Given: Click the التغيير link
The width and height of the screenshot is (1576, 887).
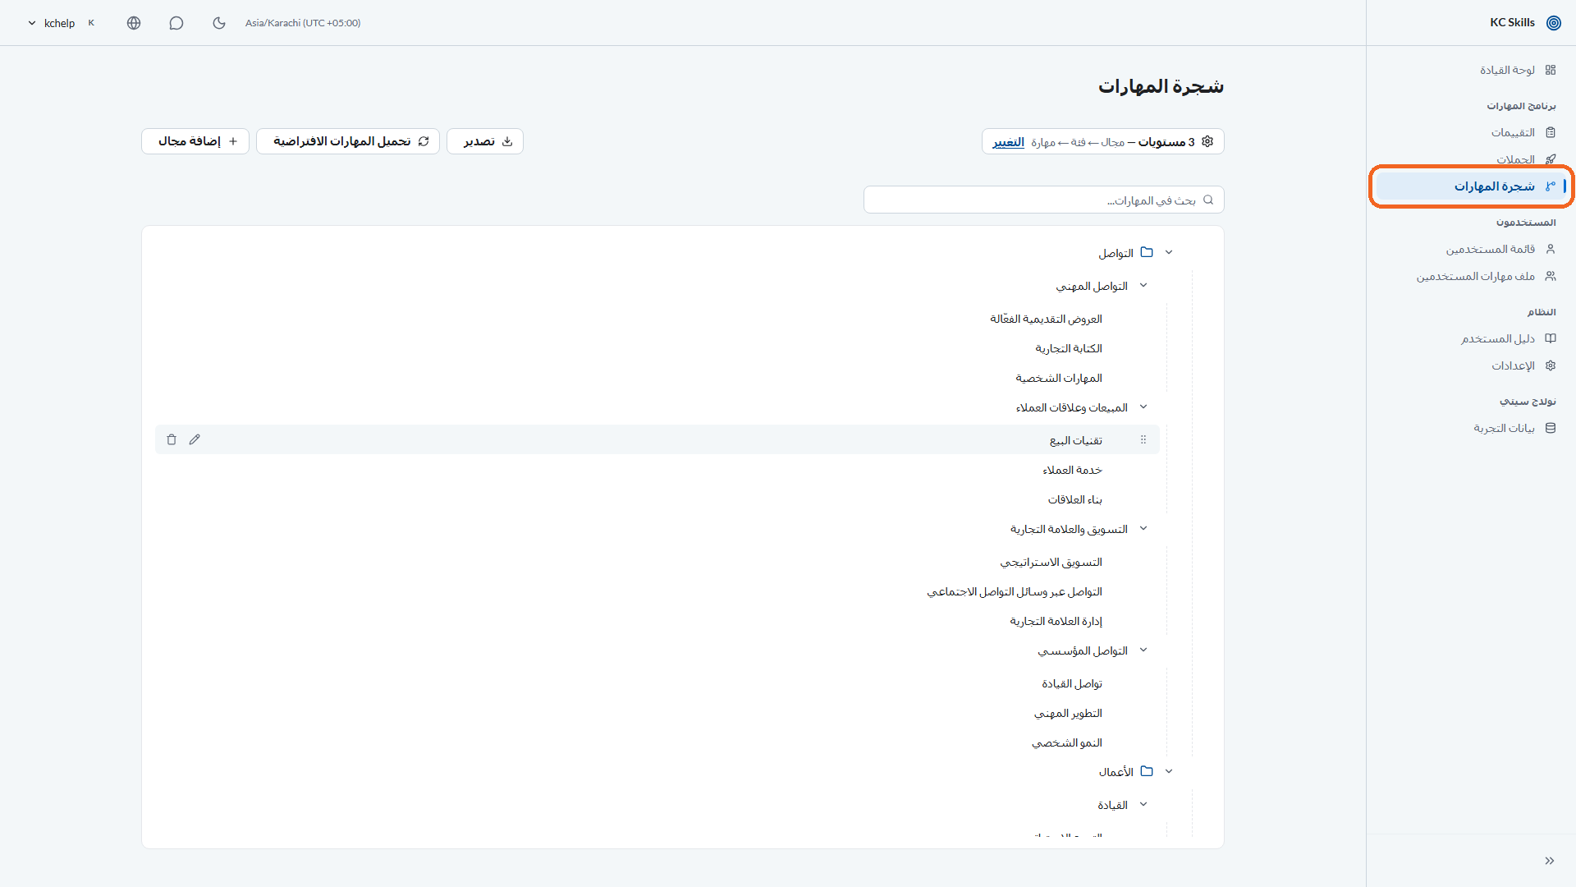Looking at the screenshot, I should tap(1008, 142).
